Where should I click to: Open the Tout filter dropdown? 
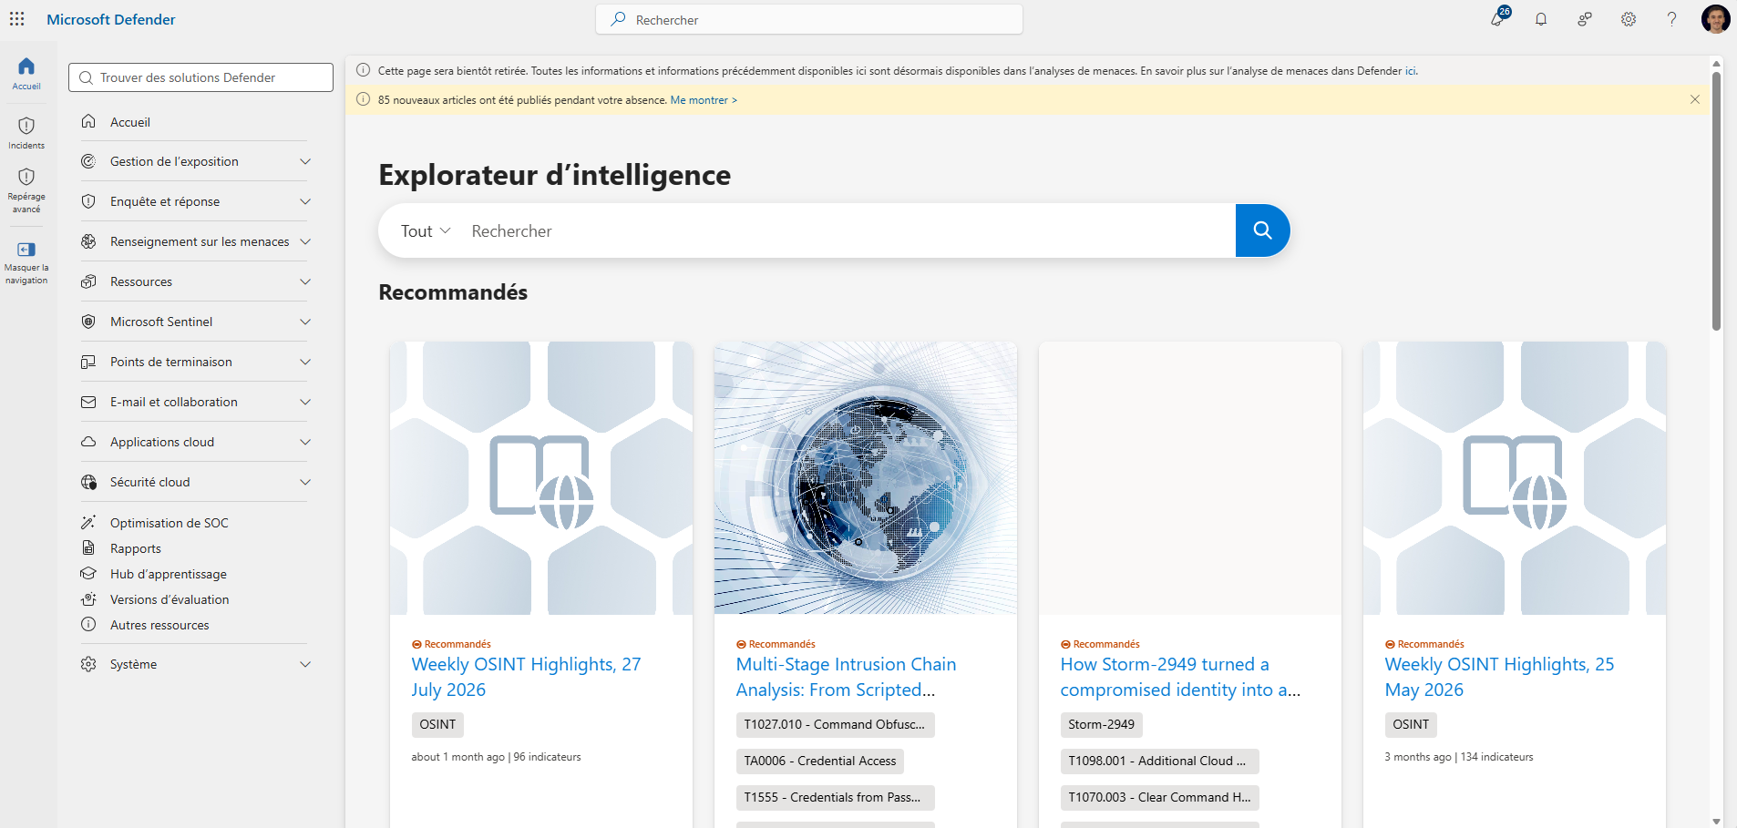point(426,231)
